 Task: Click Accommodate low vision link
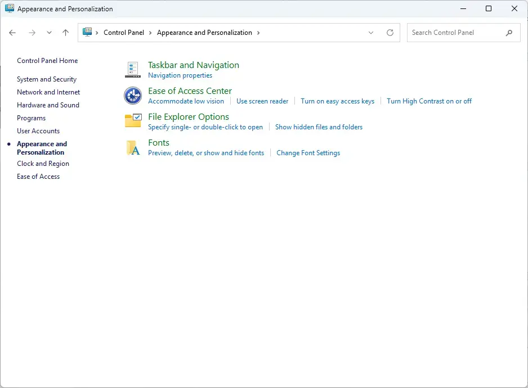186,101
